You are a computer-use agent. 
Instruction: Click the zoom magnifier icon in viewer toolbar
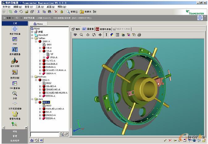pos(81,35)
